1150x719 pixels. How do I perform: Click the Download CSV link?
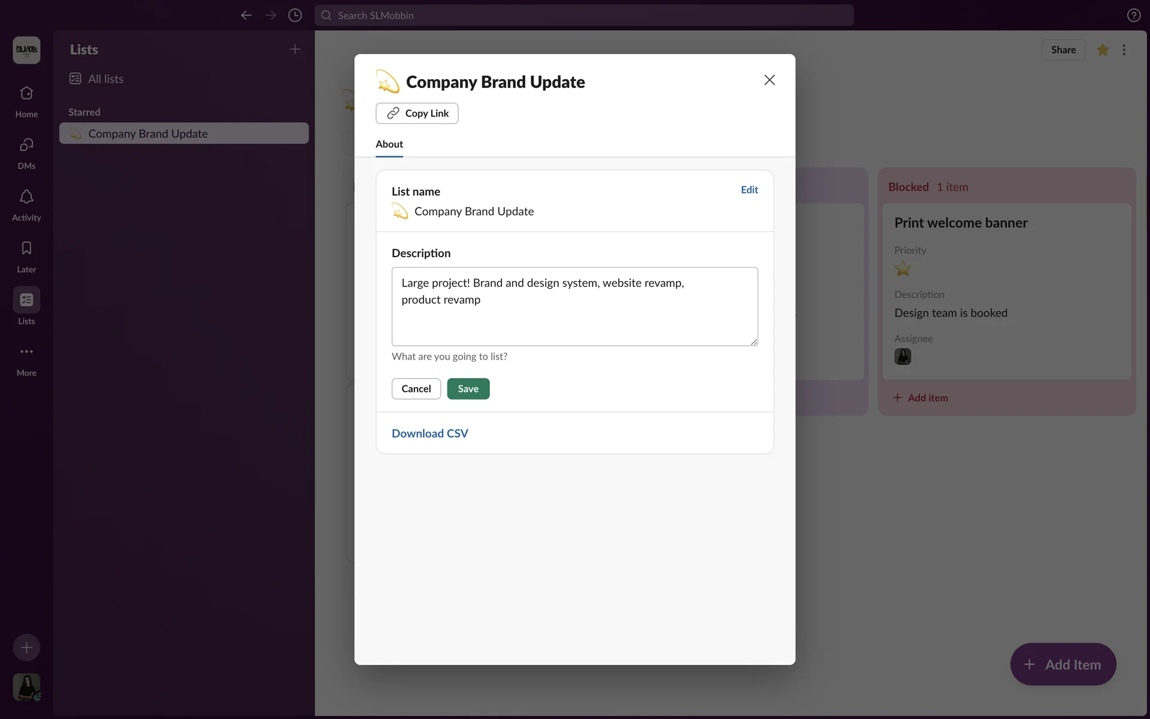tap(429, 433)
